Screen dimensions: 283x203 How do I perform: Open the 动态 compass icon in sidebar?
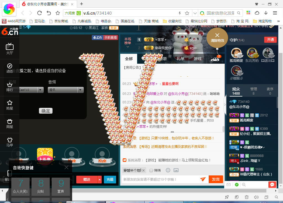click(x=10, y=68)
